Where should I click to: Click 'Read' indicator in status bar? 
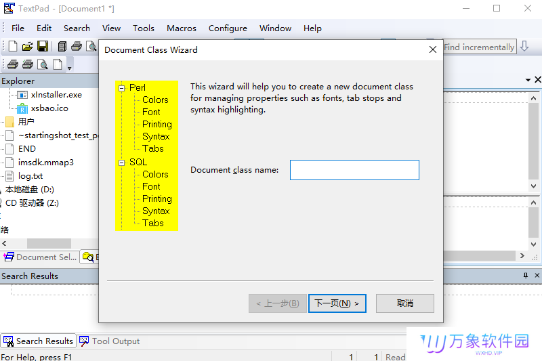click(x=395, y=357)
